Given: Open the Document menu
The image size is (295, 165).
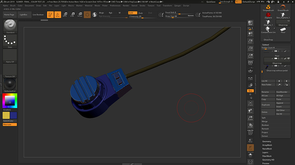Looking at the screenshot, I should (29, 6).
